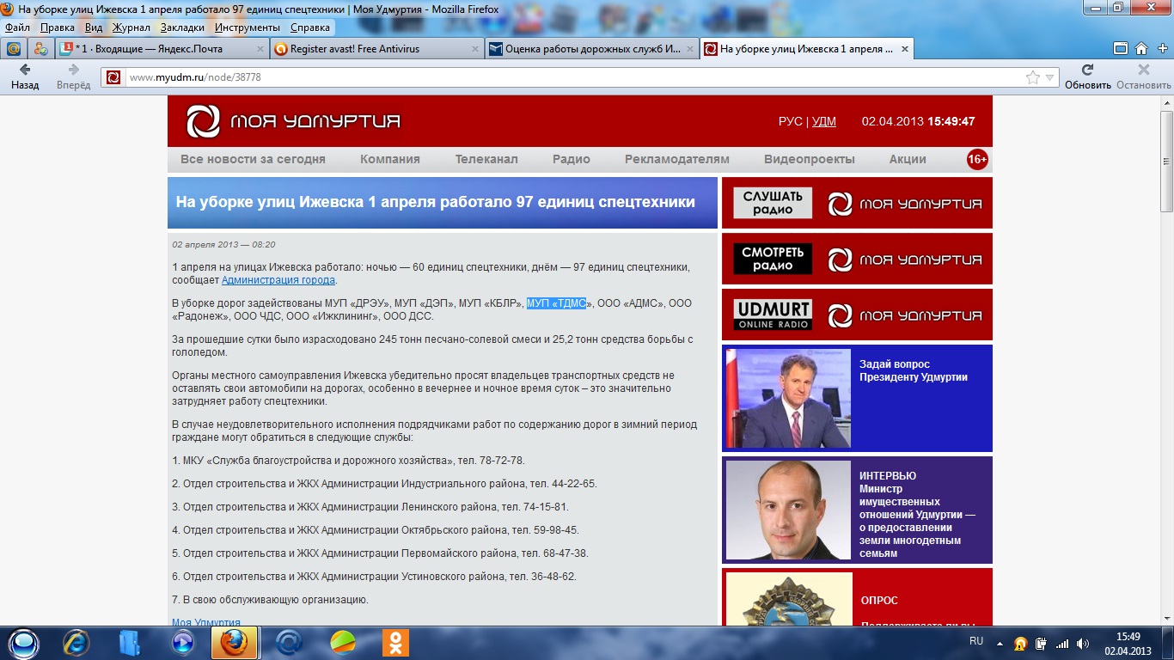The width and height of the screenshot is (1174, 660).
Task: Open URL history dropdown arrow
Action: click(1049, 77)
